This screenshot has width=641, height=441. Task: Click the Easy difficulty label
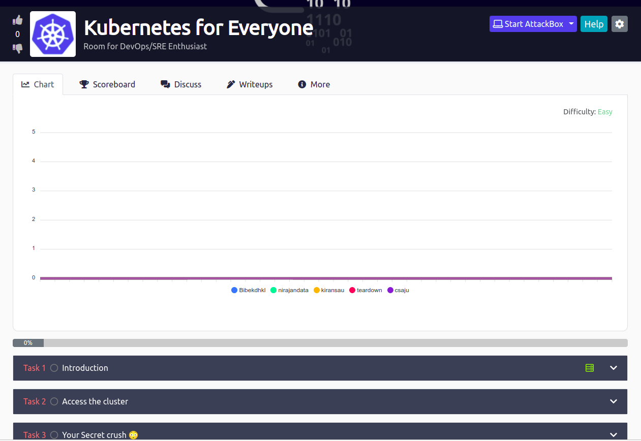(605, 112)
